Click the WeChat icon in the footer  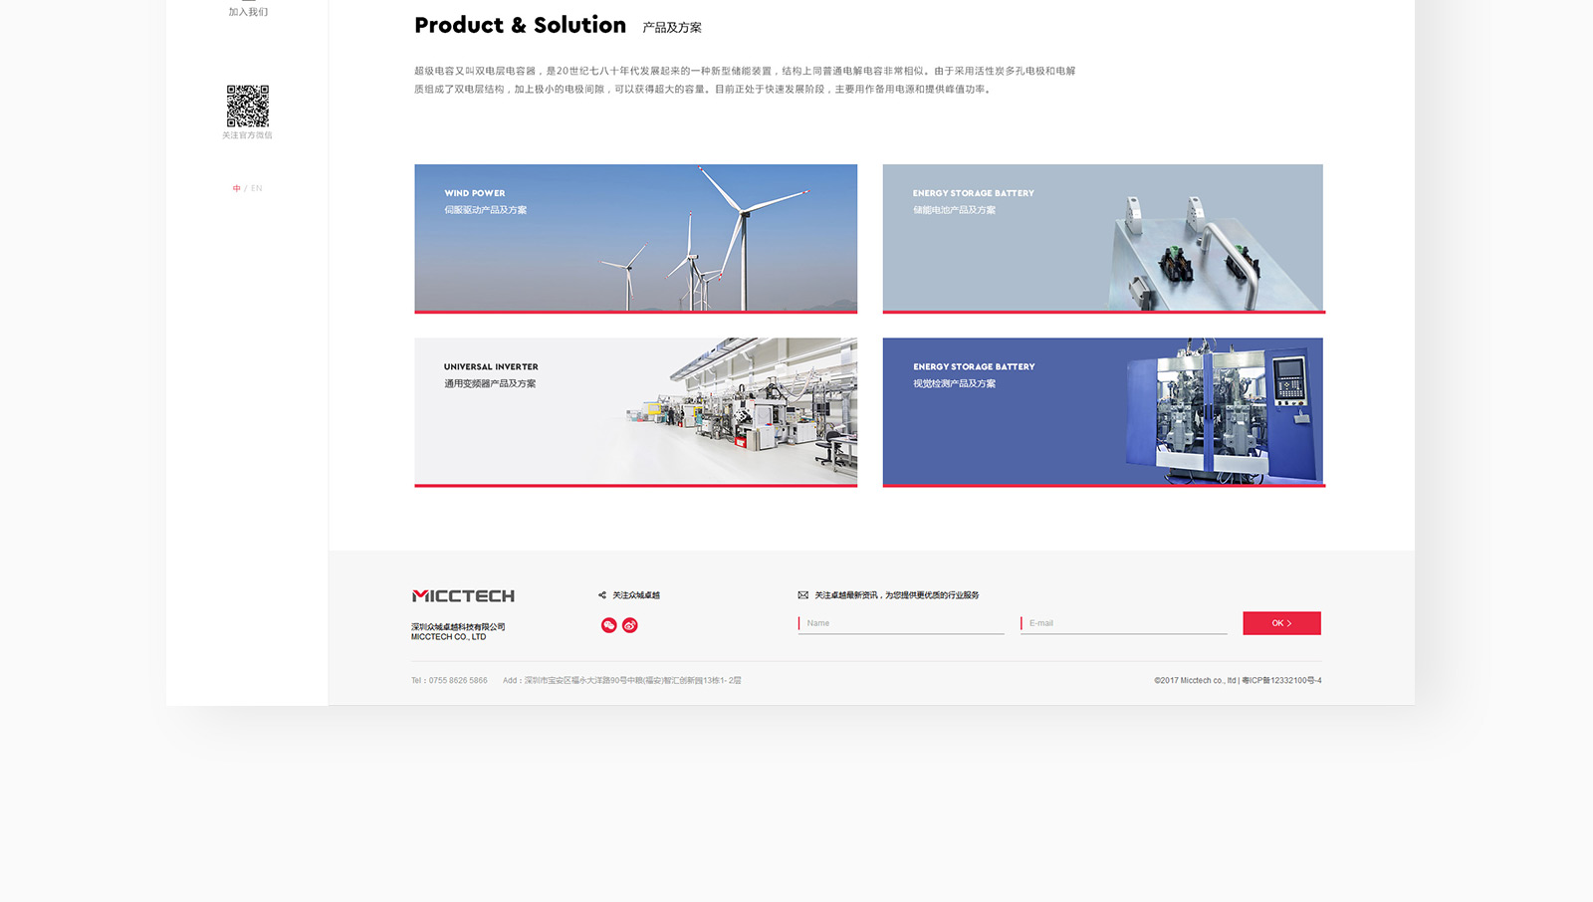(608, 625)
